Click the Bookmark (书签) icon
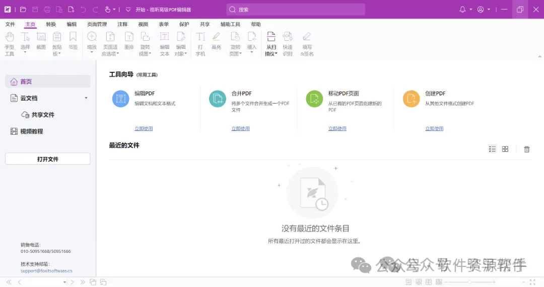The width and height of the screenshot is (544, 287). [73, 41]
